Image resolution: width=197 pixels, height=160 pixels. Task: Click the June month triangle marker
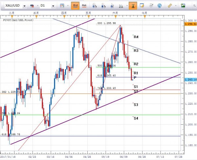(116, 17)
